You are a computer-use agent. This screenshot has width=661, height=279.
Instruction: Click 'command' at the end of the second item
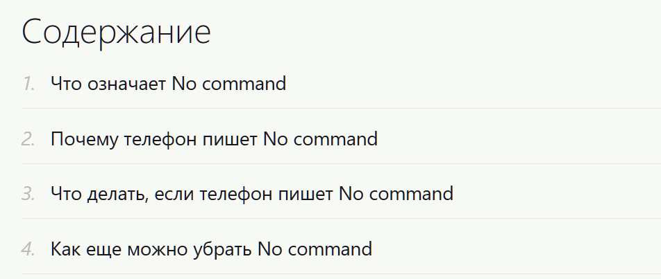point(335,138)
